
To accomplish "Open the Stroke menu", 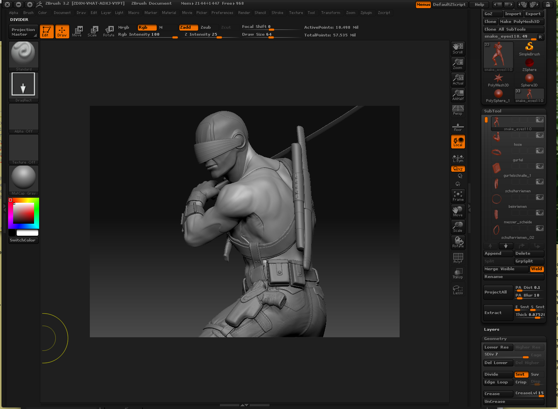I will tap(277, 13).
